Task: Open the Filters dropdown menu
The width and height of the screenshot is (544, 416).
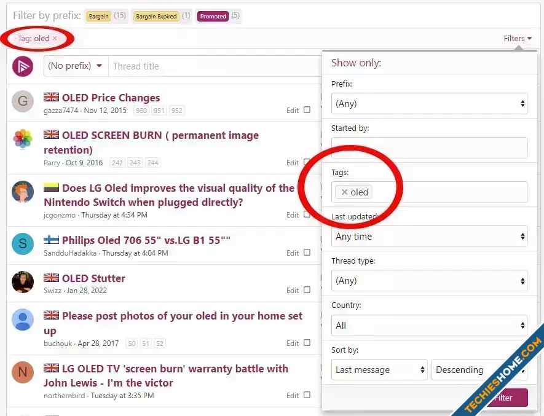Action: 518,39
